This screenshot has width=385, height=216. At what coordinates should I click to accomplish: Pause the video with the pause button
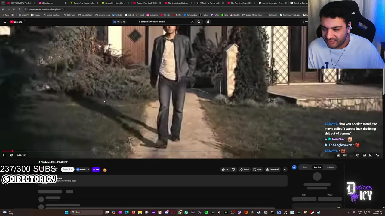click(4, 155)
